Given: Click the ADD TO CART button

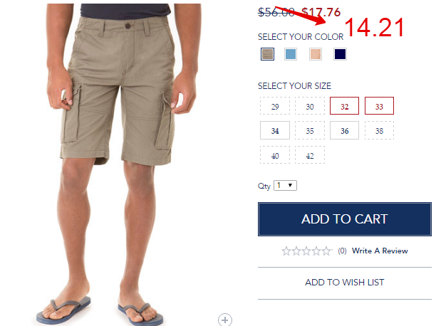Looking at the screenshot, I should coord(345,219).
